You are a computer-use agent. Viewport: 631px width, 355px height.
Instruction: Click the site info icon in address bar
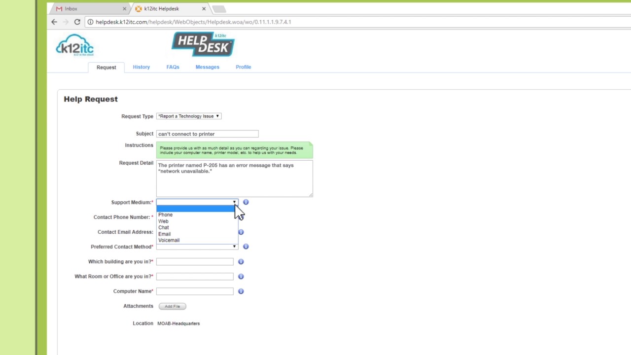[x=90, y=22]
